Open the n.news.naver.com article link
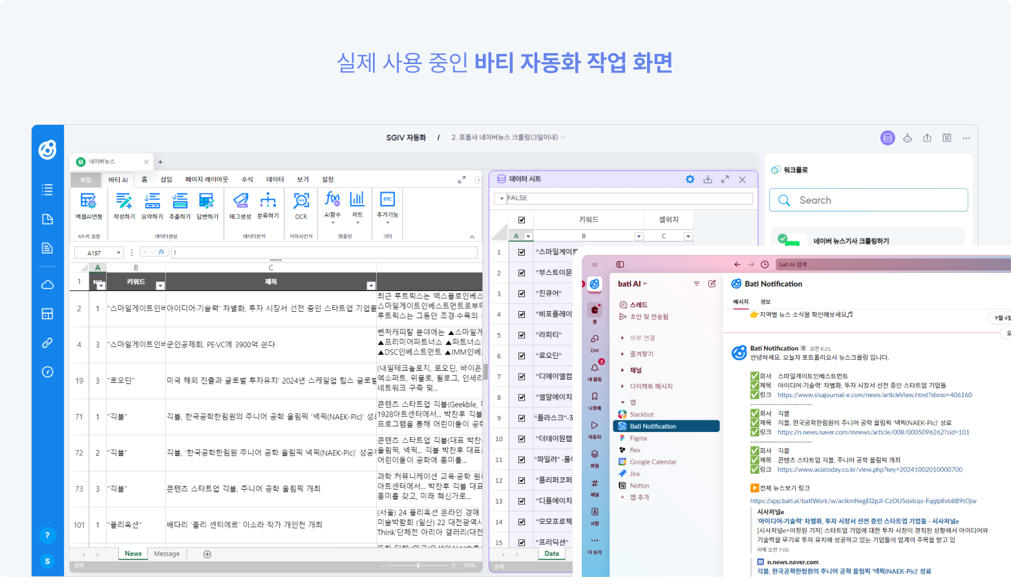Viewport: 1020px width, 586px height. tap(873, 433)
